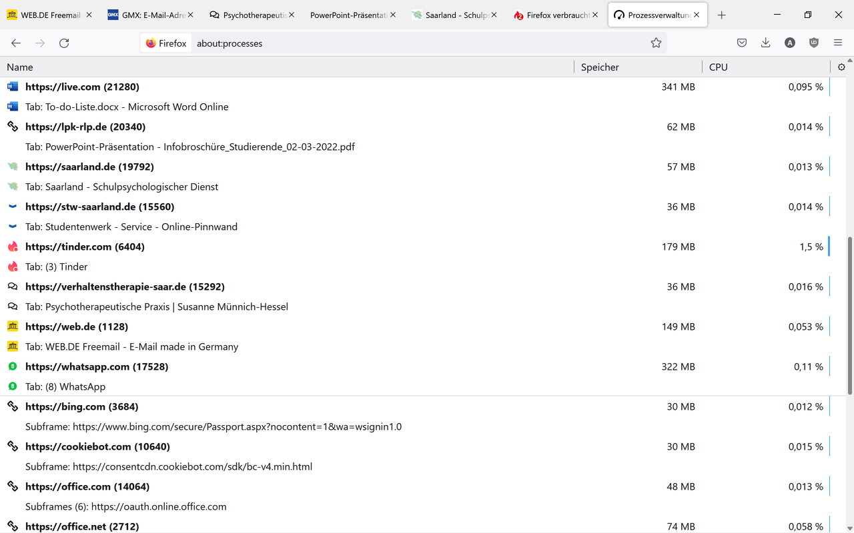Click the link icon beside https://cookiebot.com (10640)
This screenshot has height=533, width=854.
pyautogui.click(x=13, y=446)
